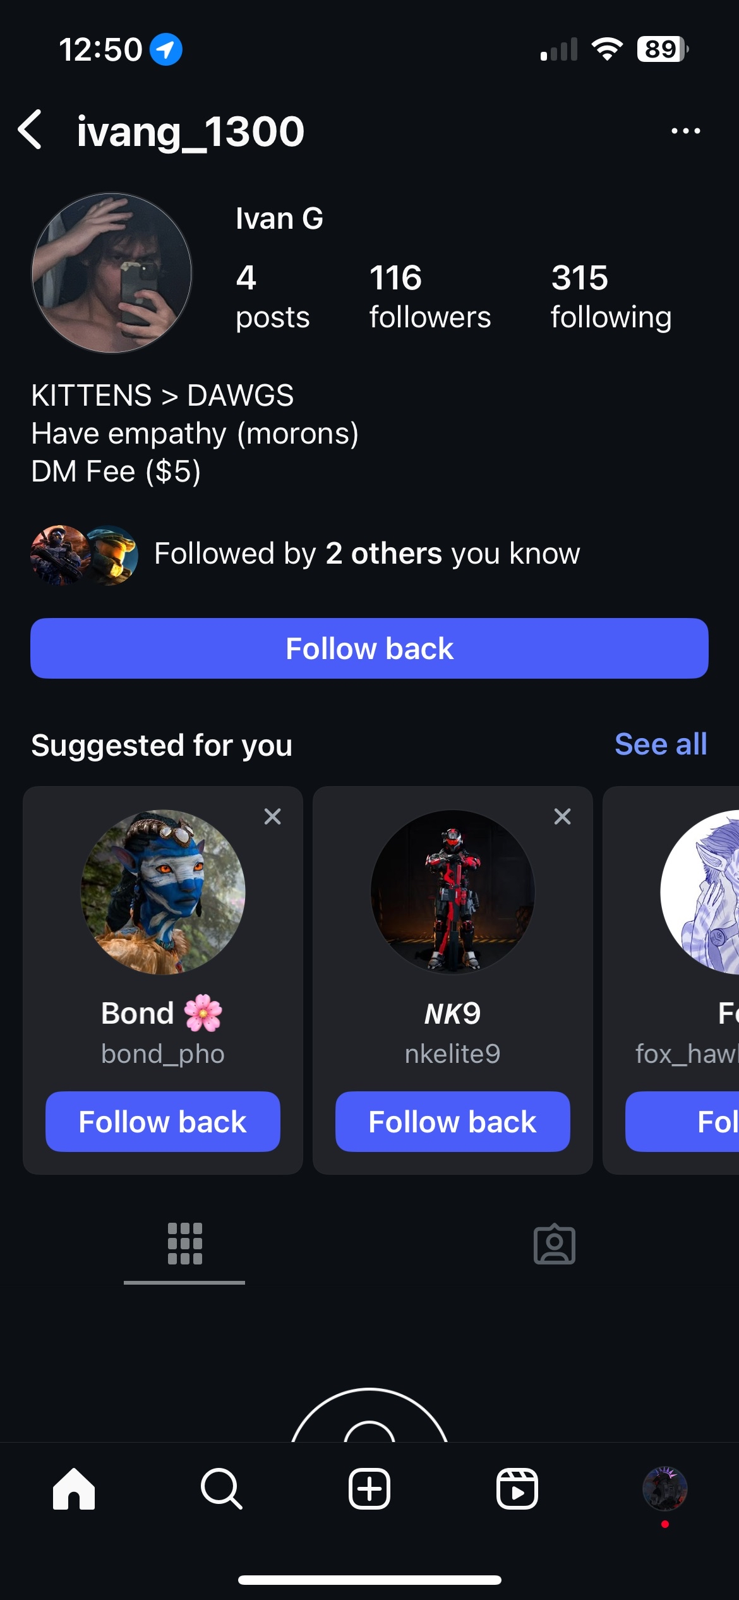Image resolution: width=739 pixels, height=1600 pixels.
Task: Dismiss the Bond suggestion card
Action: (x=272, y=816)
